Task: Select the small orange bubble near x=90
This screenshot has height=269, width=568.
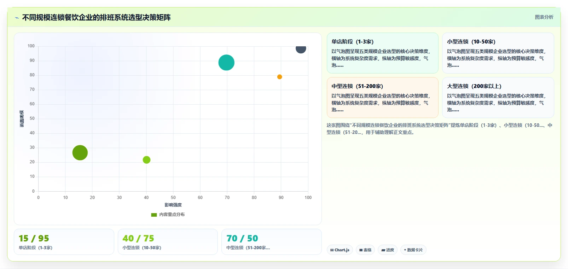Action: (x=279, y=77)
